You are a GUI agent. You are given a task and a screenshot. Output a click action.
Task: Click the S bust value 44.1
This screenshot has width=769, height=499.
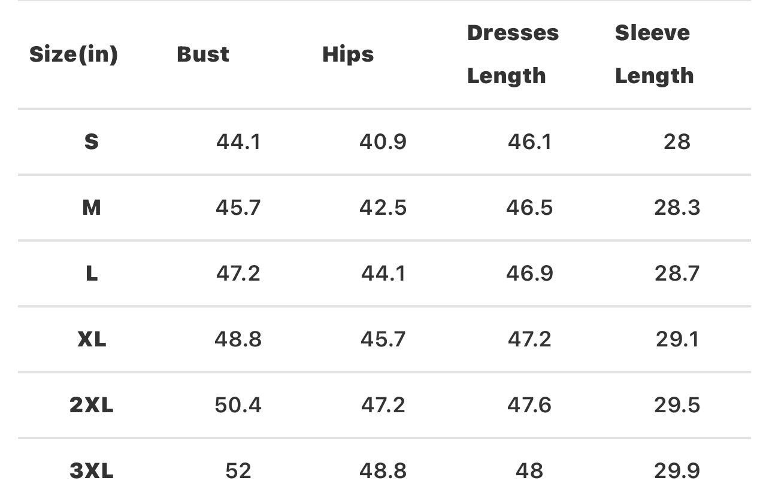coord(238,142)
